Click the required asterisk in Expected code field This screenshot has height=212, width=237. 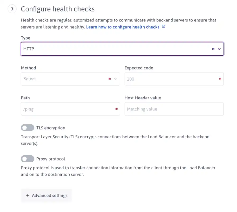click(x=220, y=79)
